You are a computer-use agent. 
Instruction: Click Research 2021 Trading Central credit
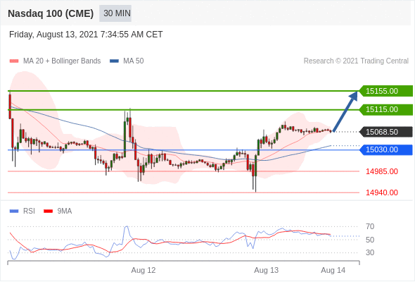pyautogui.click(x=356, y=61)
